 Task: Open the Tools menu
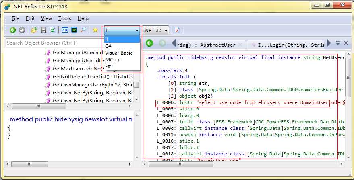coord(64,18)
